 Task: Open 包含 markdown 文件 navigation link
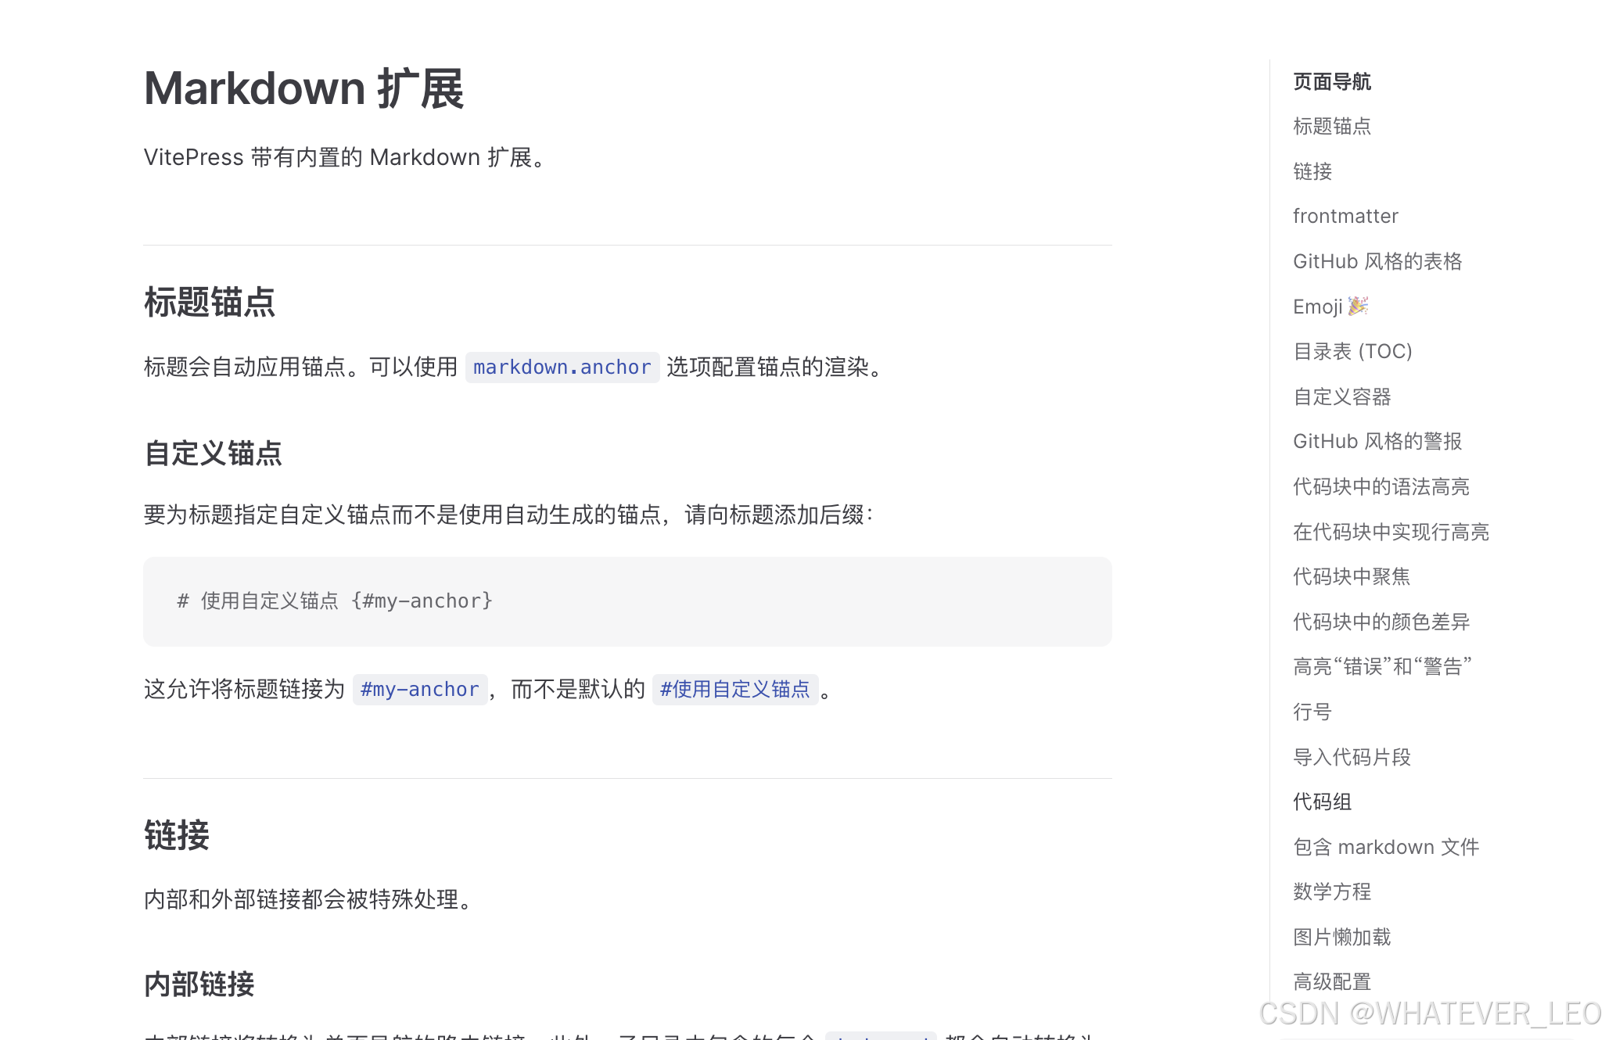tap(1385, 847)
